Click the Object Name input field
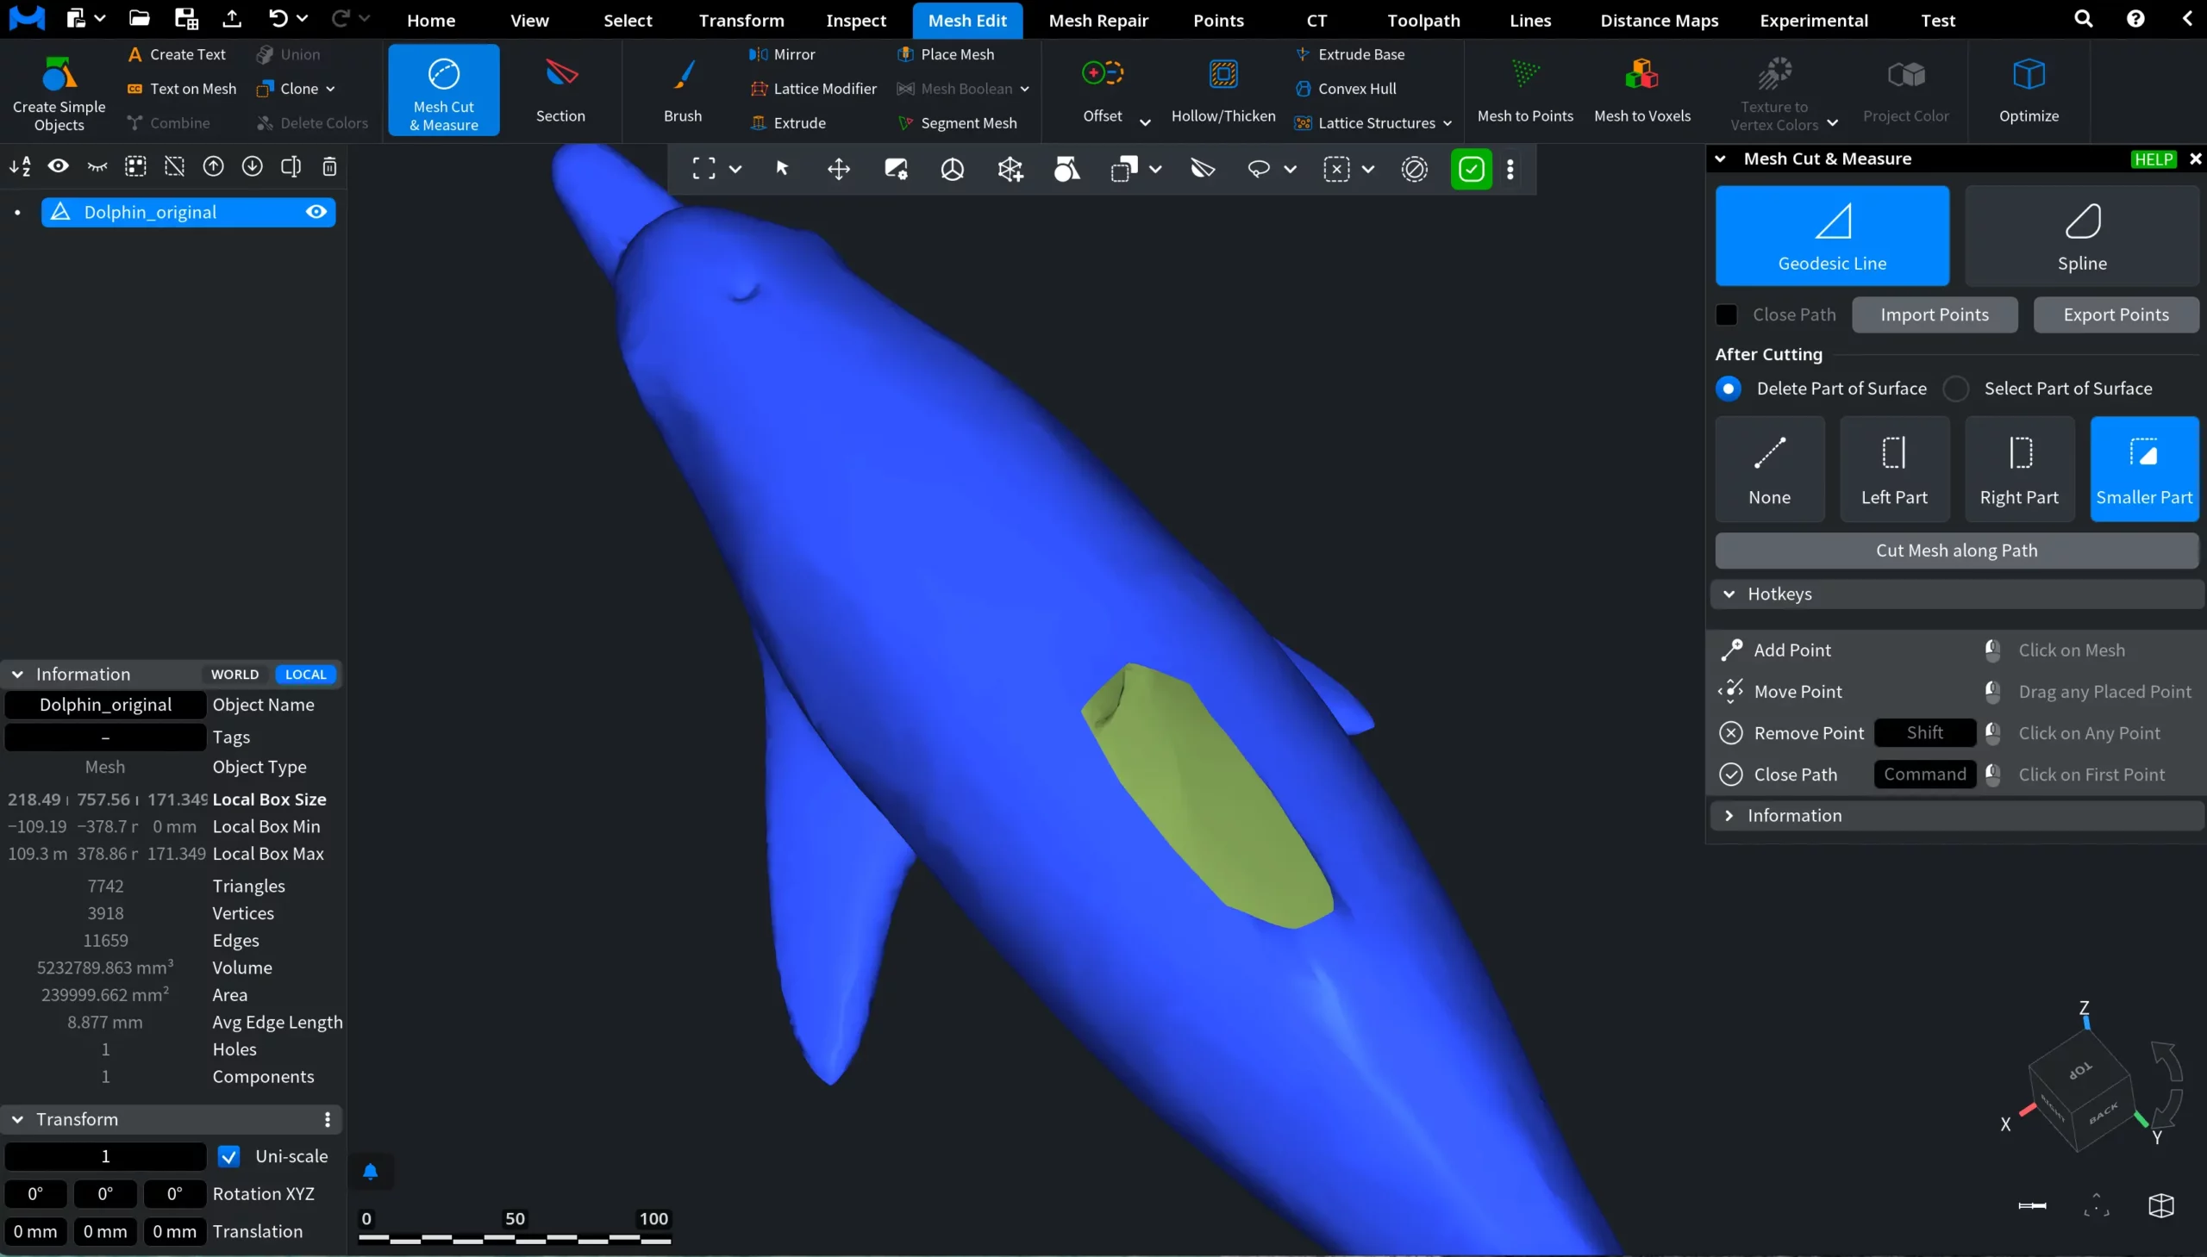 (105, 705)
